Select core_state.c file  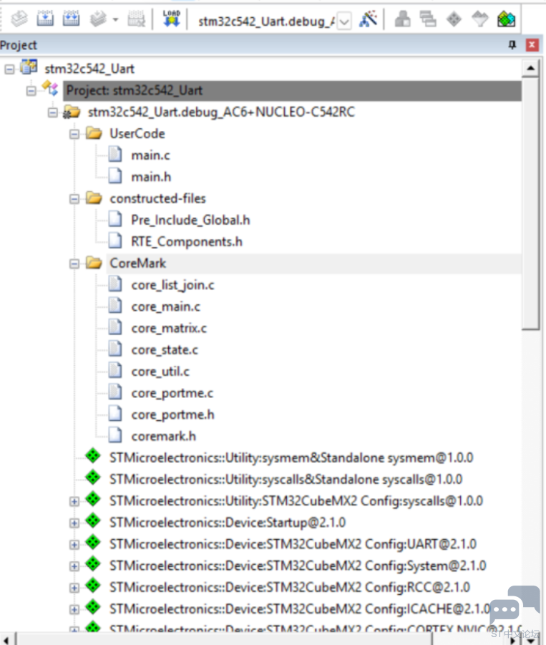point(165,349)
